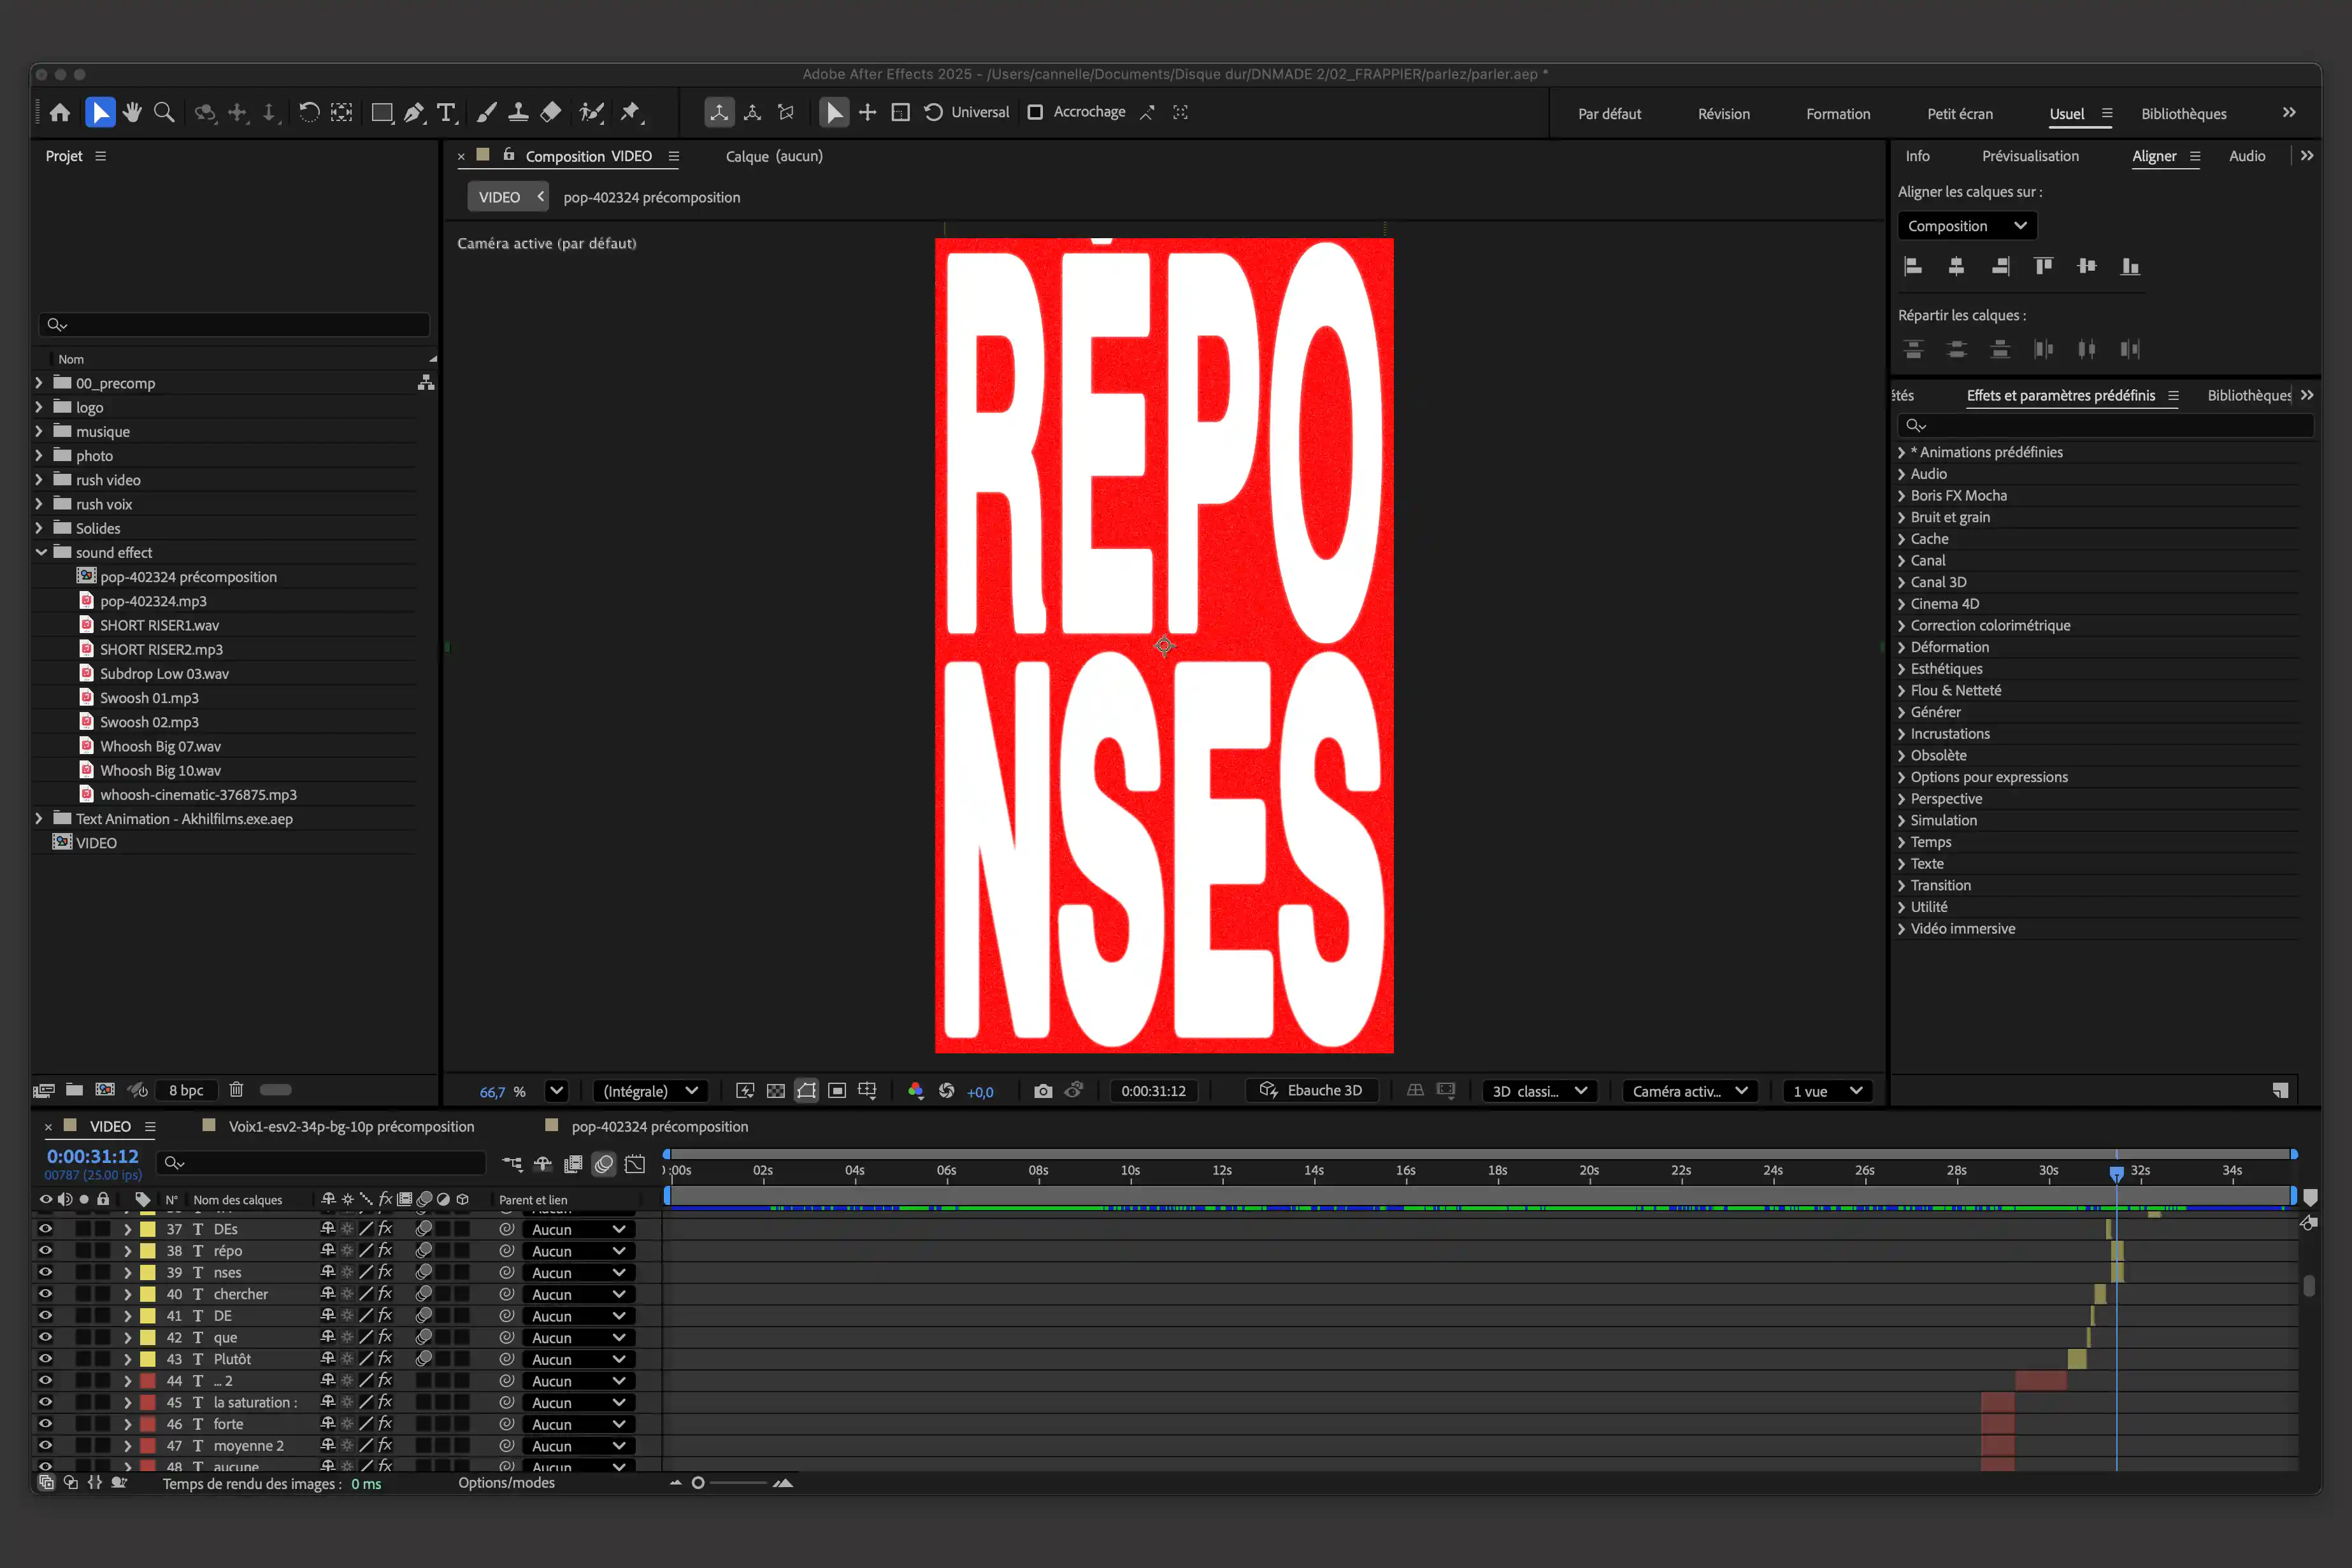The height and width of the screenshot is (1568, 2352).
Task: Switch to the Formation workspace
Action: (x=1837, y=114)
